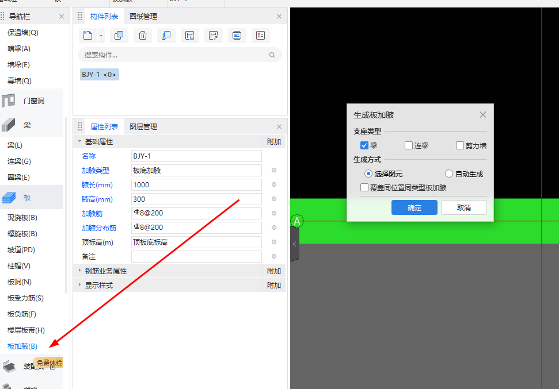Toggle the 附加 circle for 加腋筋
Image resolution: width=559 pixels, height=389 pixels.
[274, 213]
